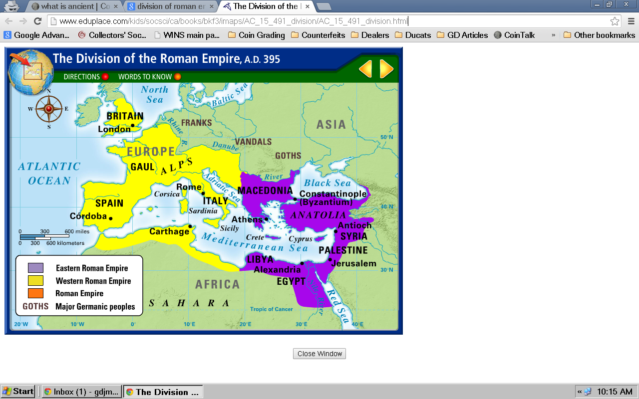Bookmark this page with star icon
This screenshot has height=399, width=639.
tap(615, 21)
